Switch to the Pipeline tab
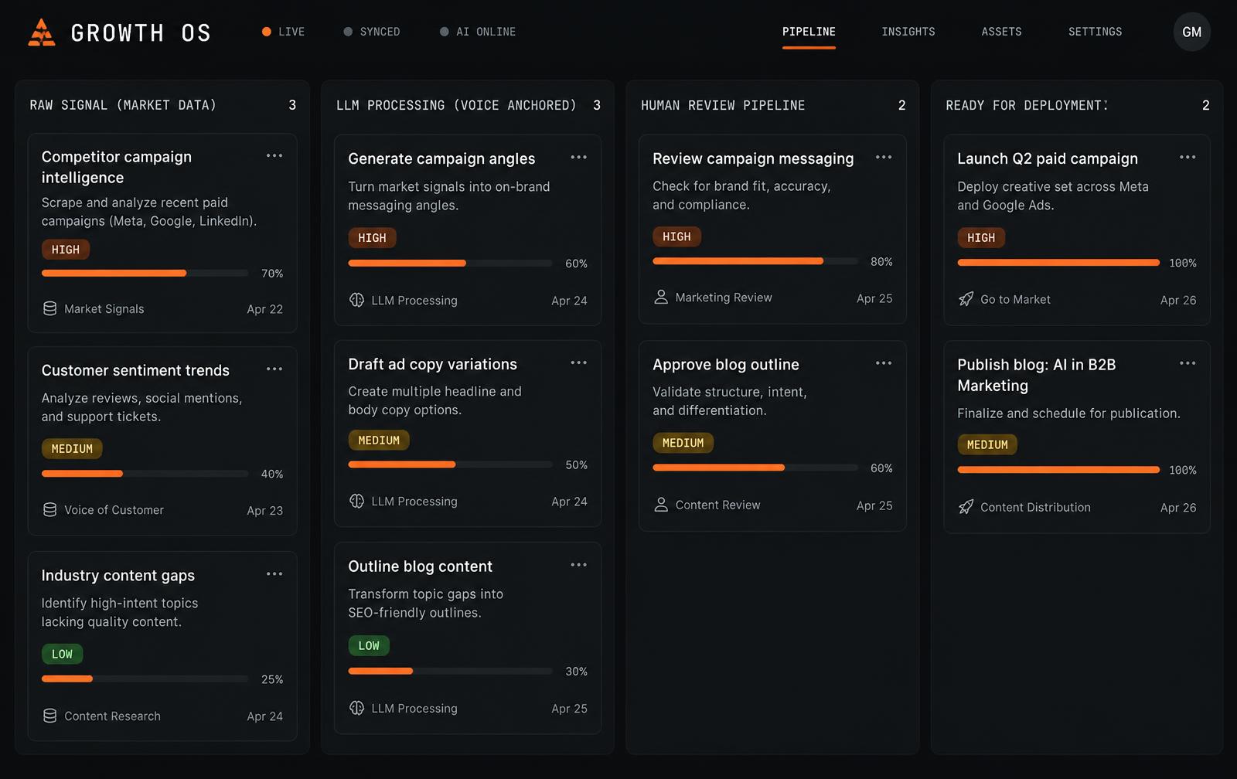Screen dimensions: 1237x779 pyautogui.click(x=809, y=32)
